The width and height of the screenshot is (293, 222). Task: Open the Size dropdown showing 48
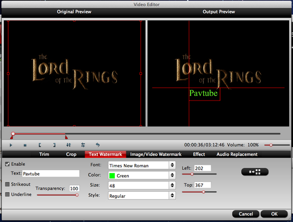[x=142, y=185]
